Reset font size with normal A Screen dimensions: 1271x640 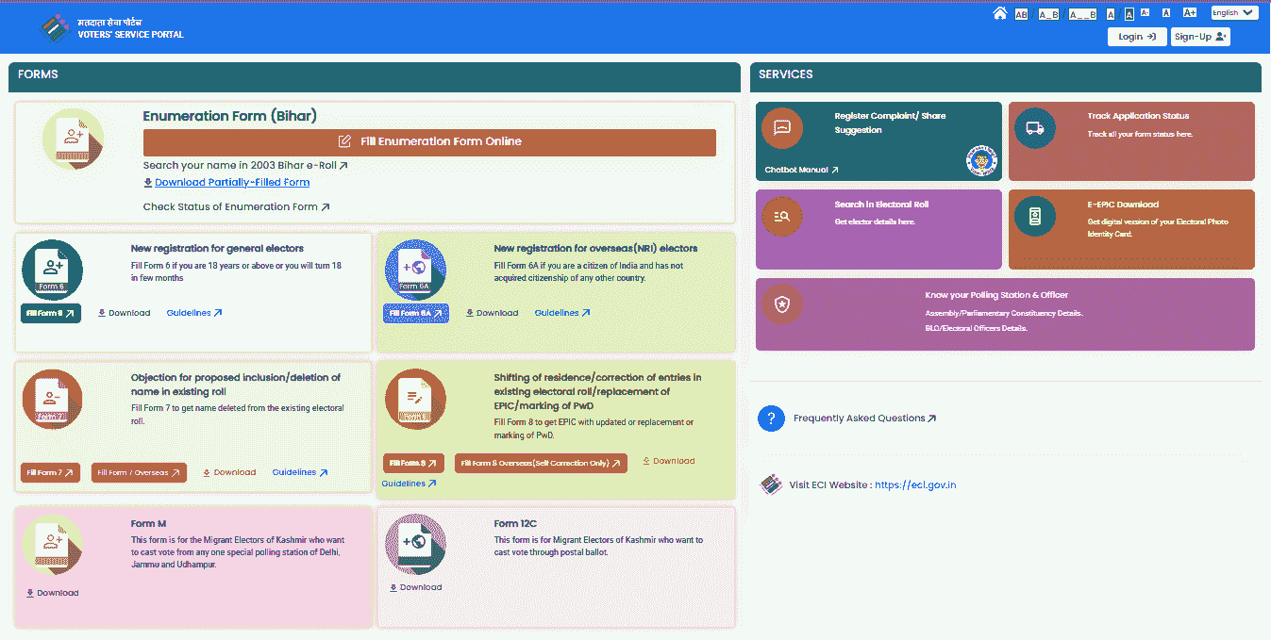pyautogui.click(x=1166, y=13)
